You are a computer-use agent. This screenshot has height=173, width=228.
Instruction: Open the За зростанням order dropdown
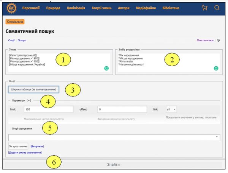(x=18, y=147)
